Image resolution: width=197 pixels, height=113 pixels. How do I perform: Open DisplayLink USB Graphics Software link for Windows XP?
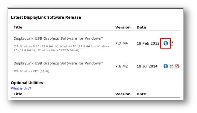click(x=58, y=63)
